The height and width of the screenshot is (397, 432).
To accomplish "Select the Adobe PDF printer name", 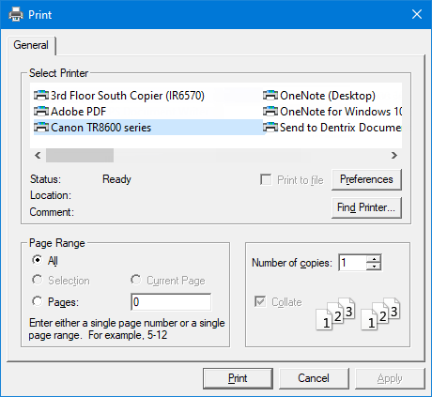I will (78, 112).
